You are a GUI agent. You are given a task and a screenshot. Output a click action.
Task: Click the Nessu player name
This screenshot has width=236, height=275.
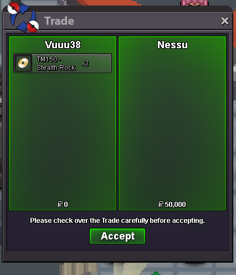pos(172,45)
